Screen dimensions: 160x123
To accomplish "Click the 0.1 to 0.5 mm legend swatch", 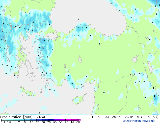I will click(x=4, y=120).
